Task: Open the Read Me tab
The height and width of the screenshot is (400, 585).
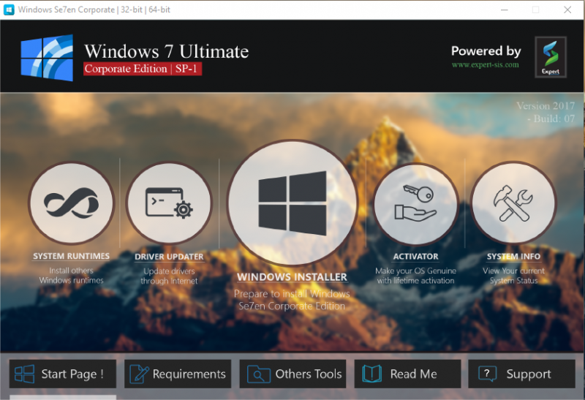Action: click(407, 374)
